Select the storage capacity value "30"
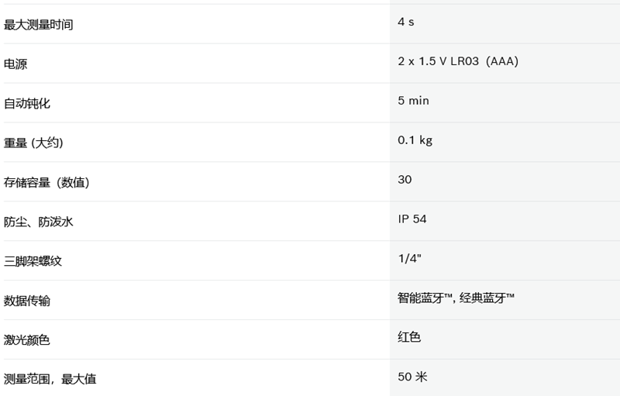The width and height of the screenshot is (620, 396). [x=405, y=180]
